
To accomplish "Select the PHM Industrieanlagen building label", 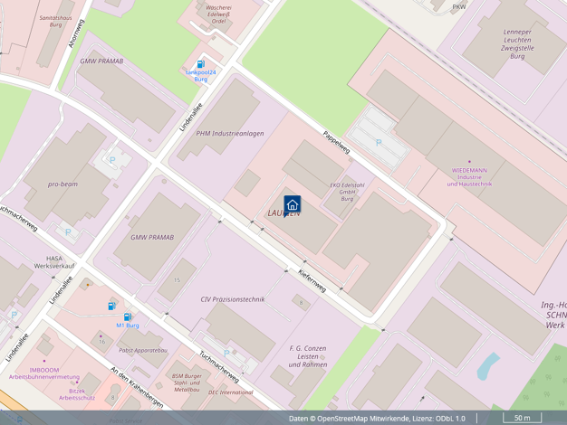I will point(230,133).
